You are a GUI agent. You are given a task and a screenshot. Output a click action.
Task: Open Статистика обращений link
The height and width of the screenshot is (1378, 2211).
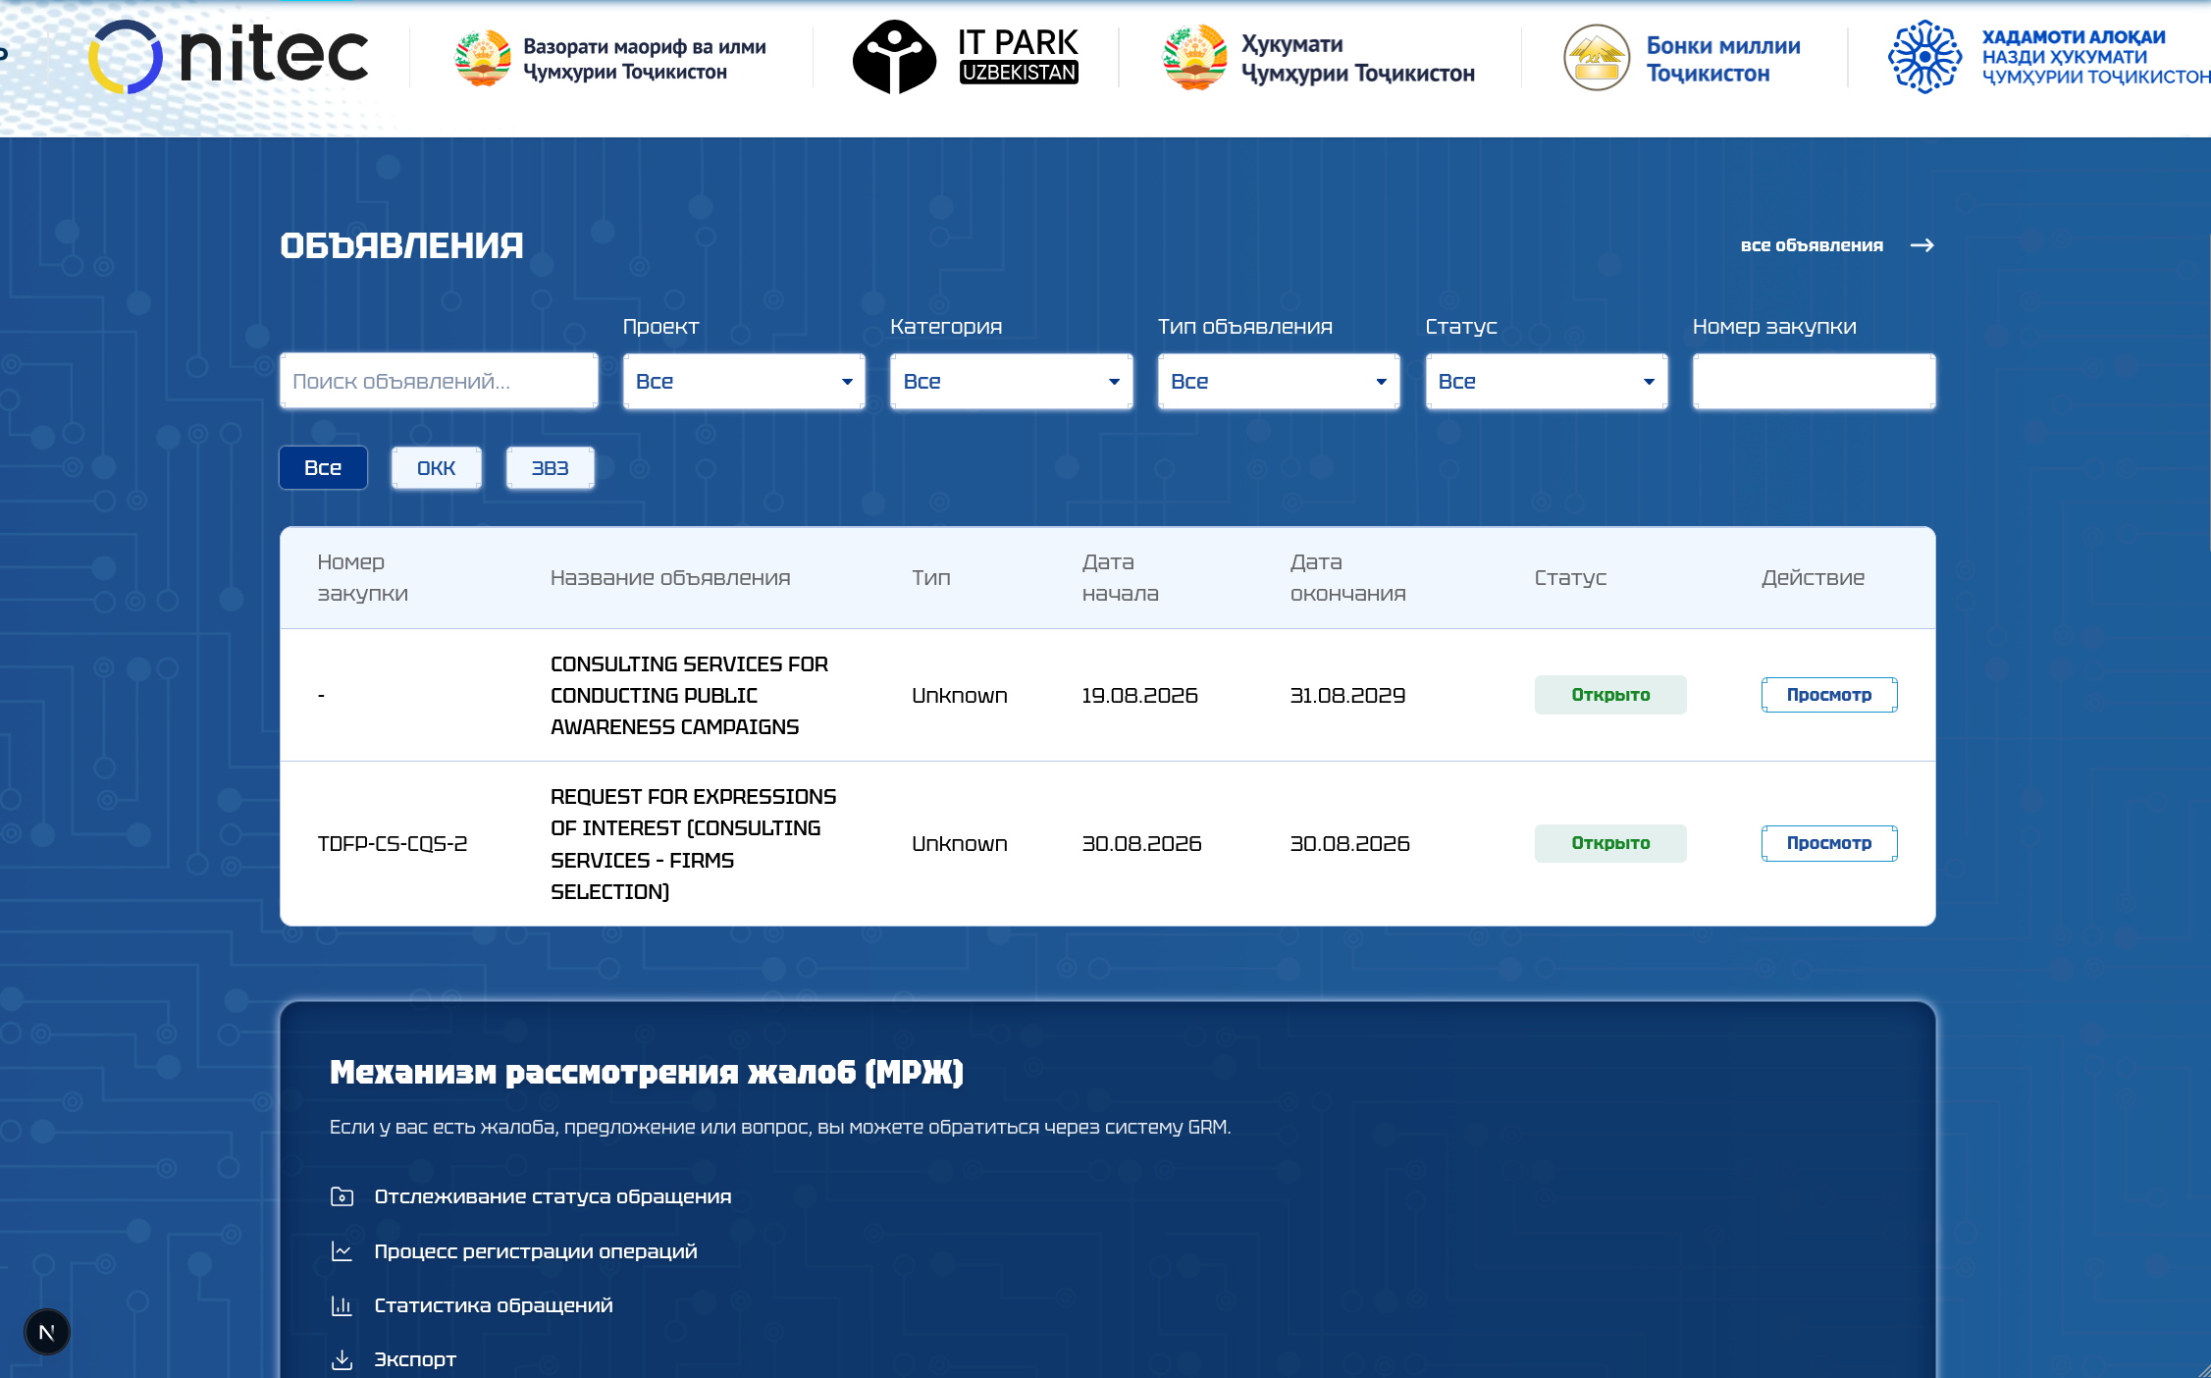point(494,1305)
